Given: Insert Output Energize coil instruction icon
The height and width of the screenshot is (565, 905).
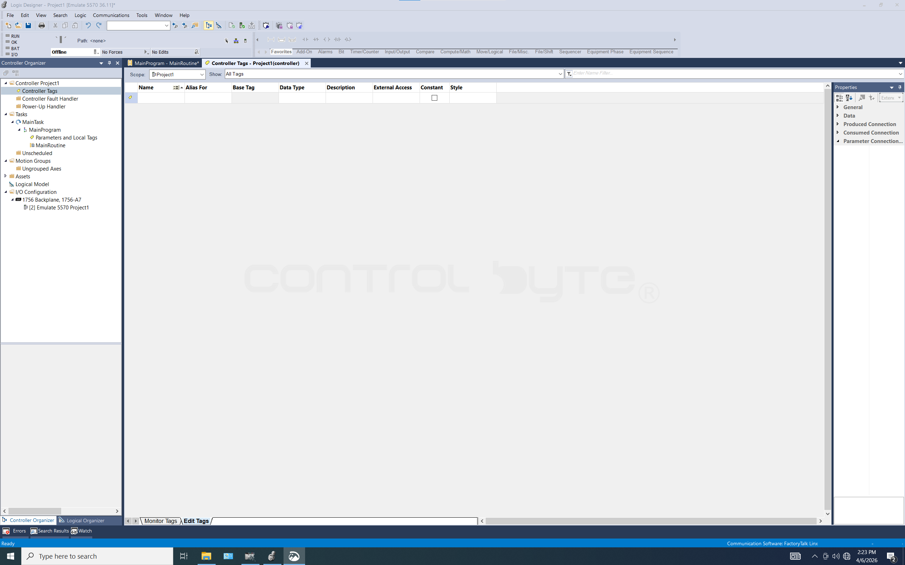Looking at the screenshot, I should click(327, 39).
